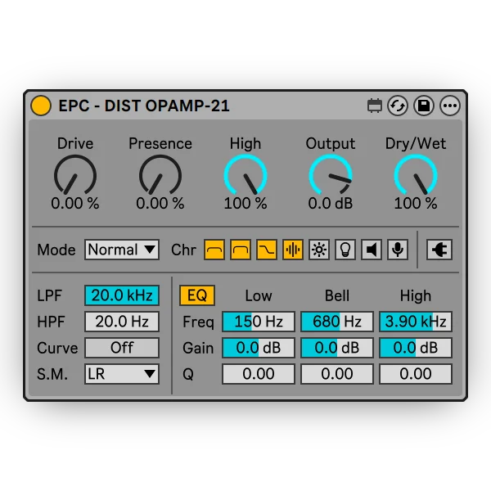Click the Output value 0.0 dB
This screenshot has height=491, width=491.
click(331, 203)
